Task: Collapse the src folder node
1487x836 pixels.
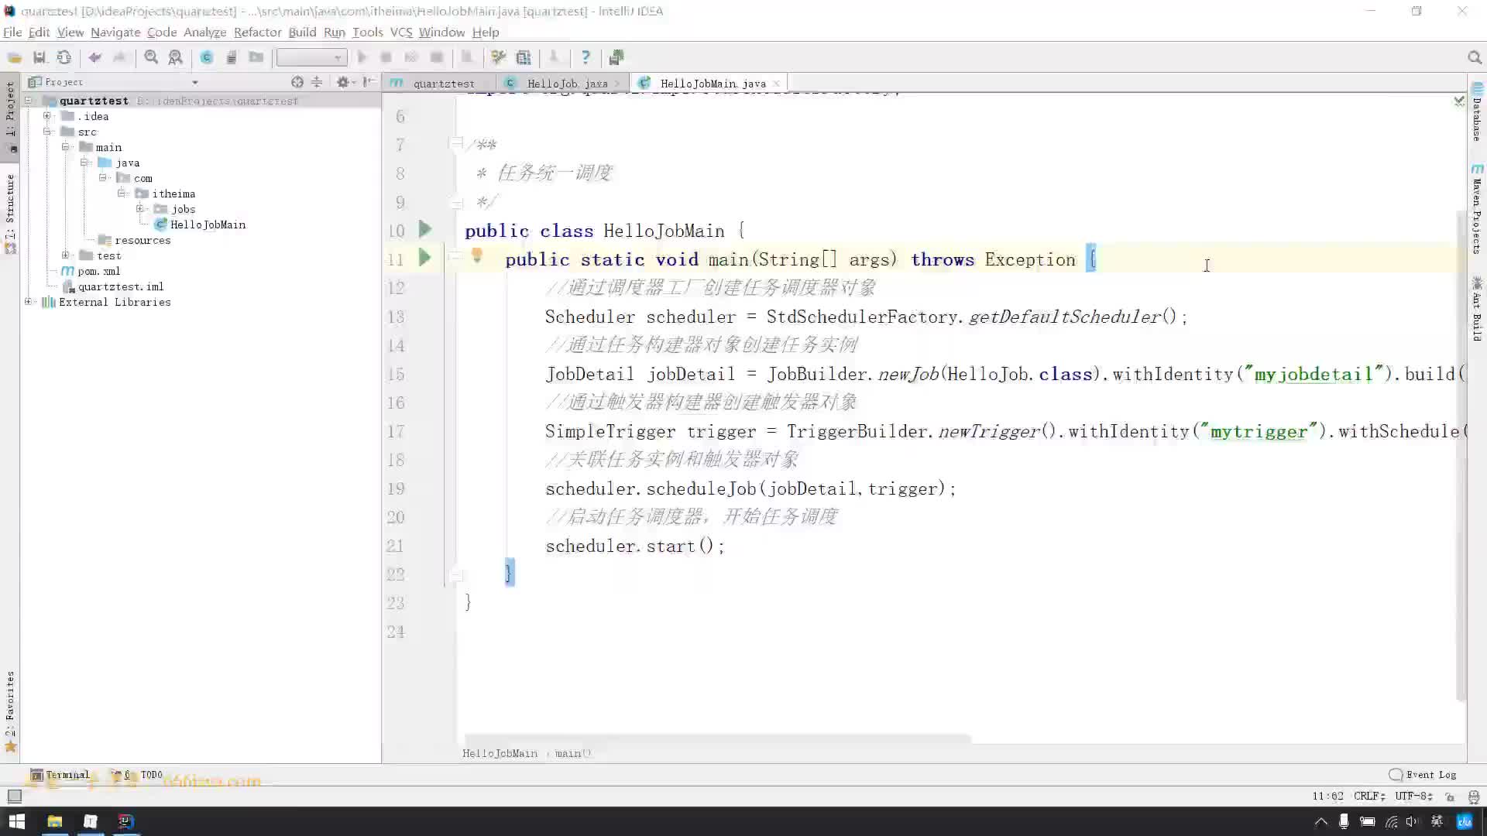Action: (x=47, y=132)
